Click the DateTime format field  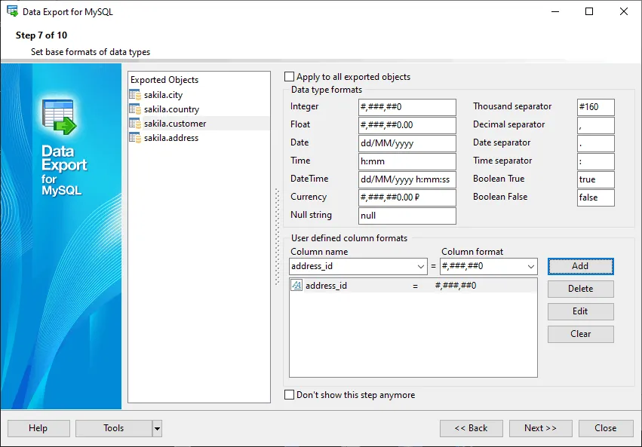pos(407,179)
